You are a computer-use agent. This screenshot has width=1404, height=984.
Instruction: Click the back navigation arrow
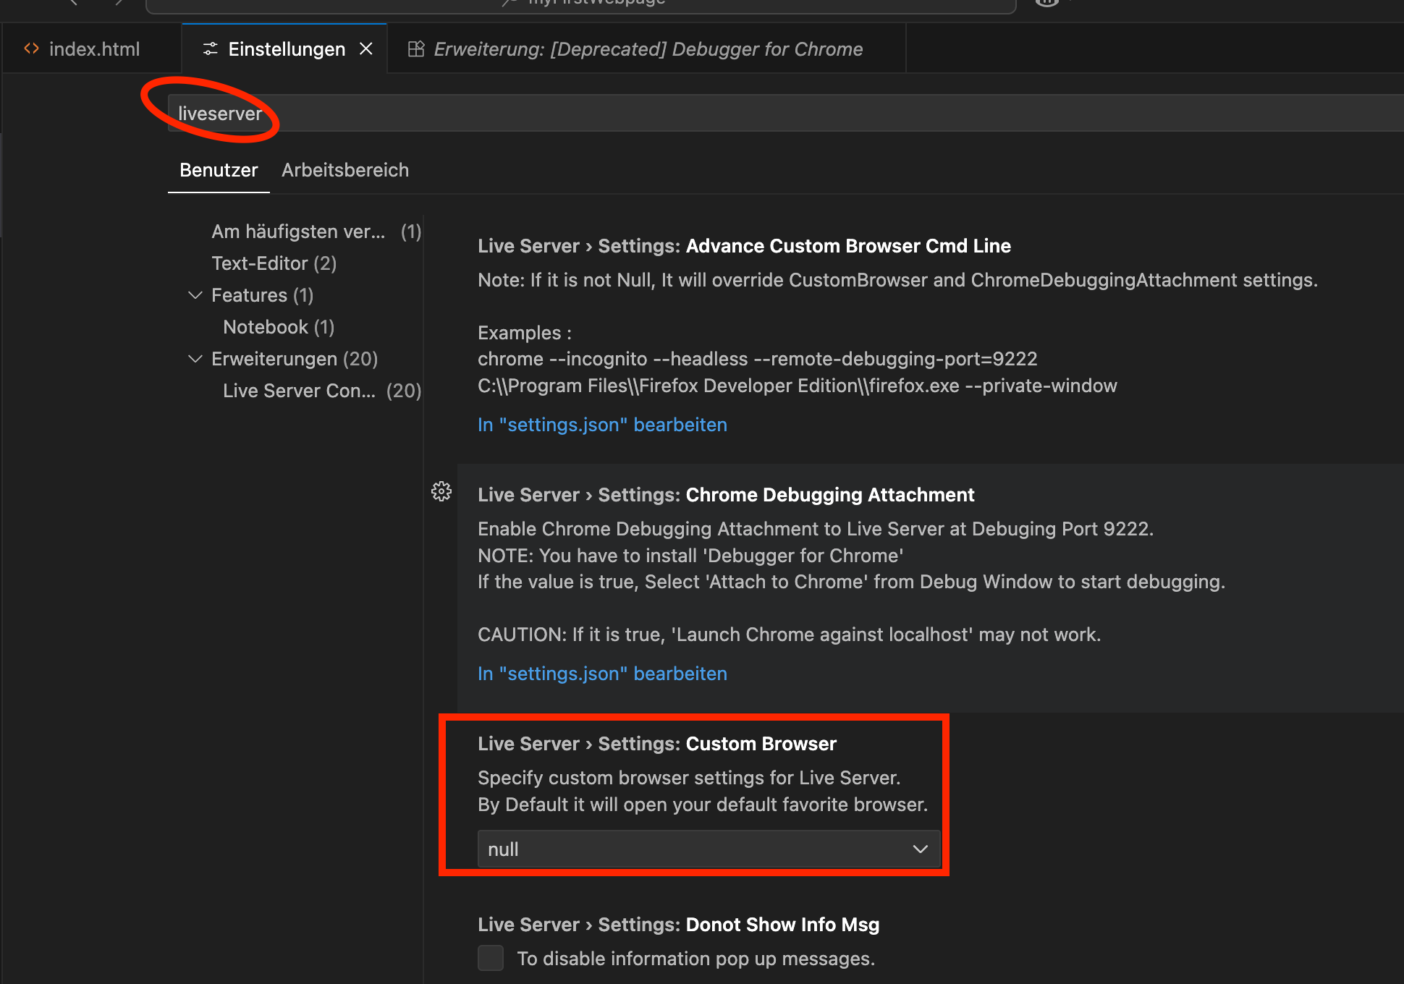[x=72, y=4]
